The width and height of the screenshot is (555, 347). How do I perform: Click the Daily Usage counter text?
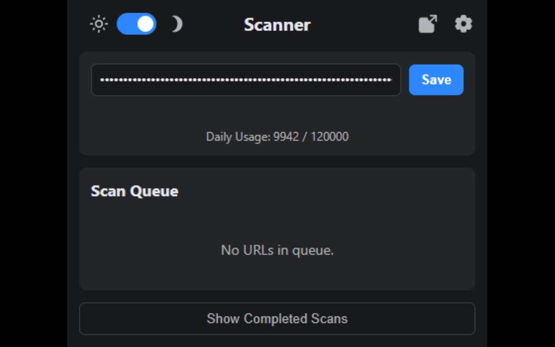coord(277,137)
